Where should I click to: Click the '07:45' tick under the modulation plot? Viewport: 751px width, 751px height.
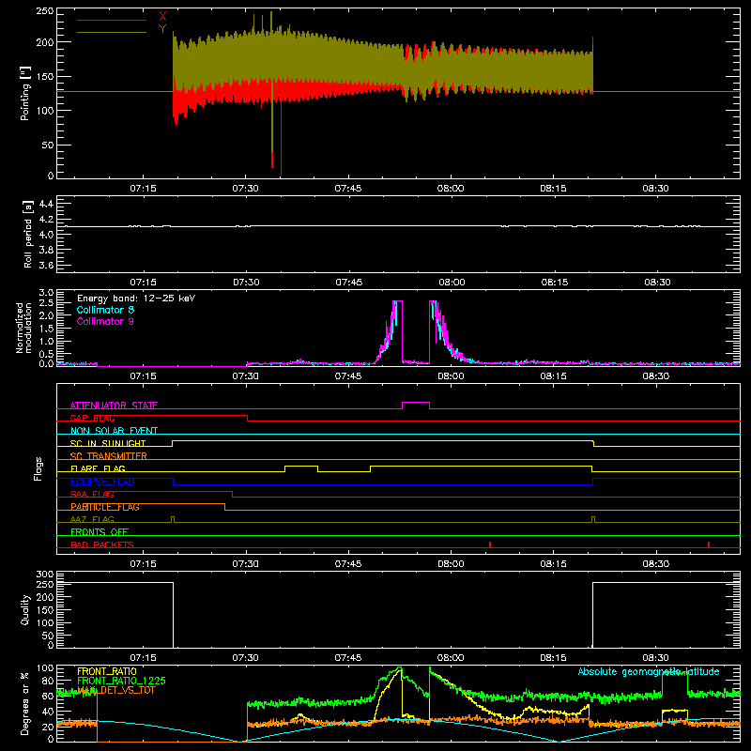point(348,376)
